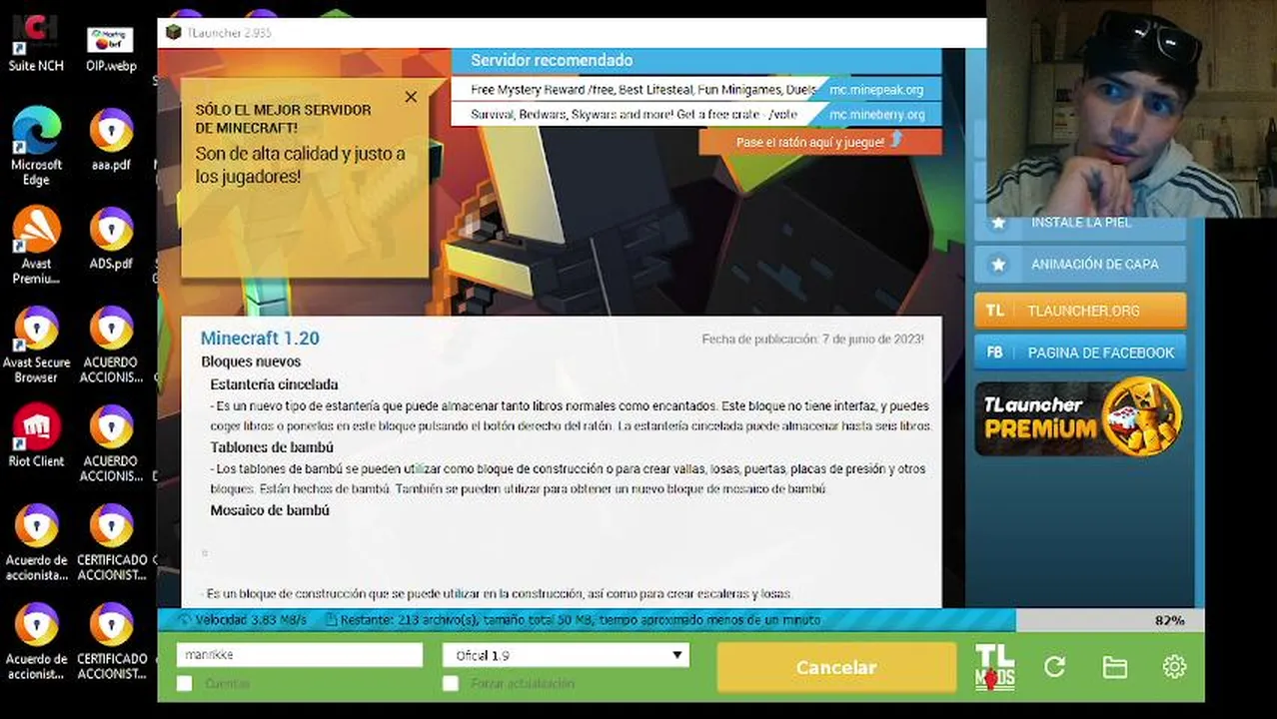1277x719 pixels.
Task: Click 'Pase el ratón aquí y juegue!' banner
Action: (820, 142)
